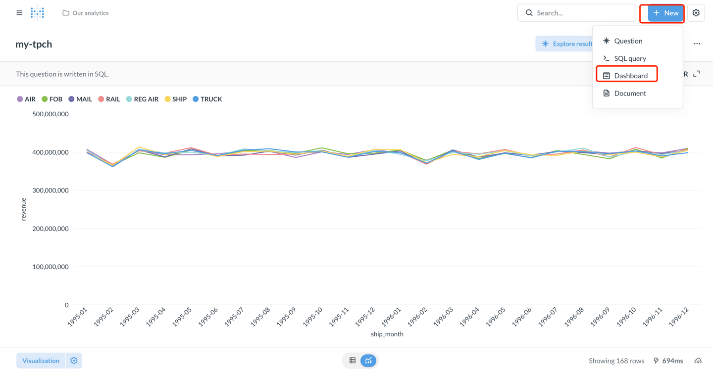
Task: Select Question from the New menu
Action: pyautogui.click(x=628, y=41)
